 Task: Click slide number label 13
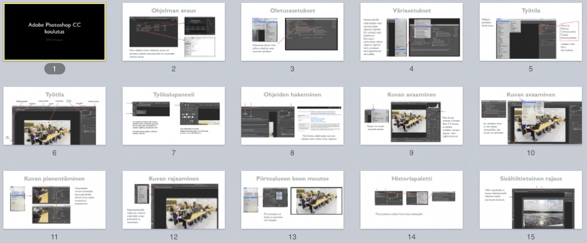click(x=292, y=237)
